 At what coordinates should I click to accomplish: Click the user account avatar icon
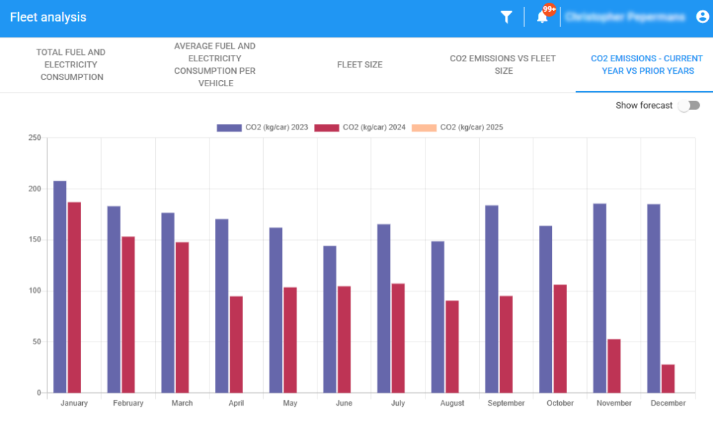[702, 17]
